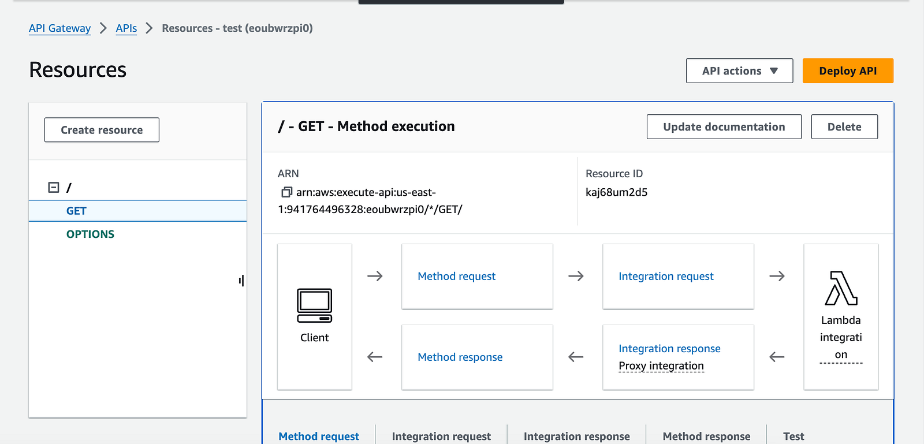This screenshot has height=444, width=924.
Task: Click the Method execution heading
Action: pyautogui.click(x=366, y=126)
